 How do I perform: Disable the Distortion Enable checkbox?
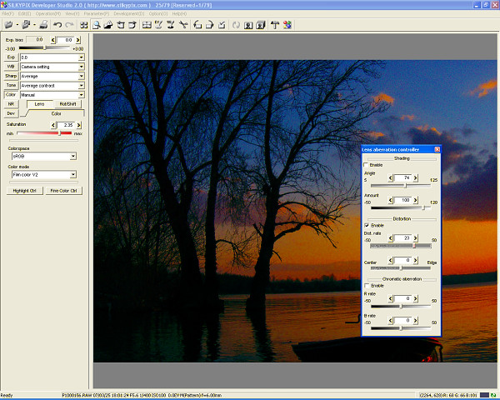coord(367,225)
